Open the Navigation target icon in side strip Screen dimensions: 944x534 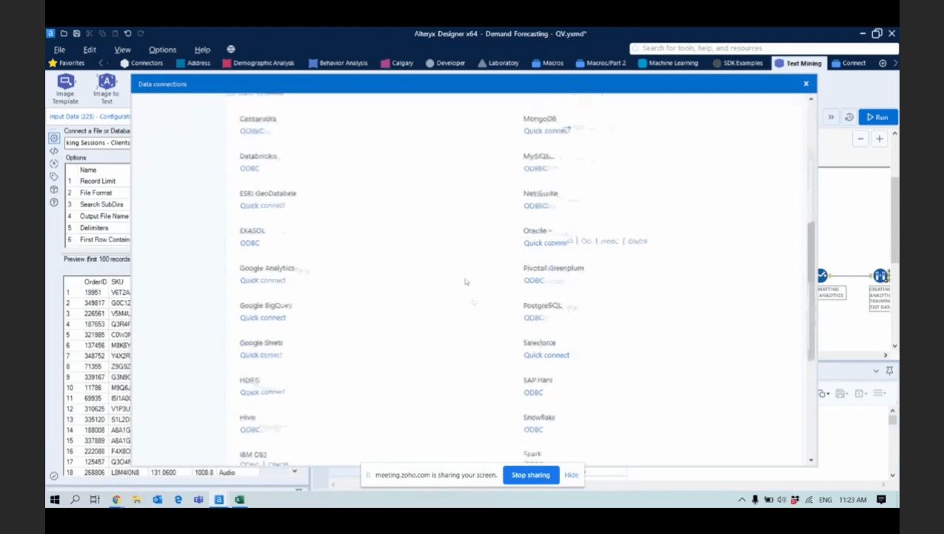click(x=54, y=164)
